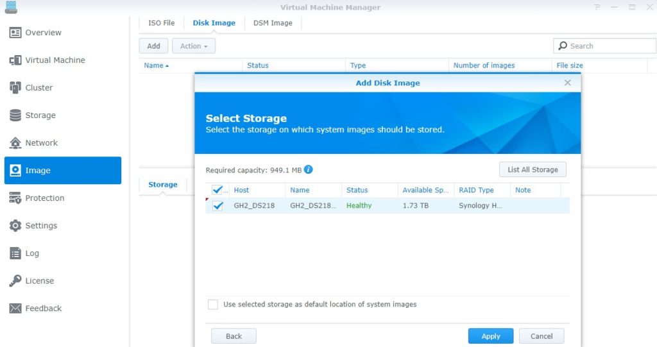The image size is (657, 347).
Task: Uncheck the GH2_DS218 storage row checkbox
Action: [218, 206]
